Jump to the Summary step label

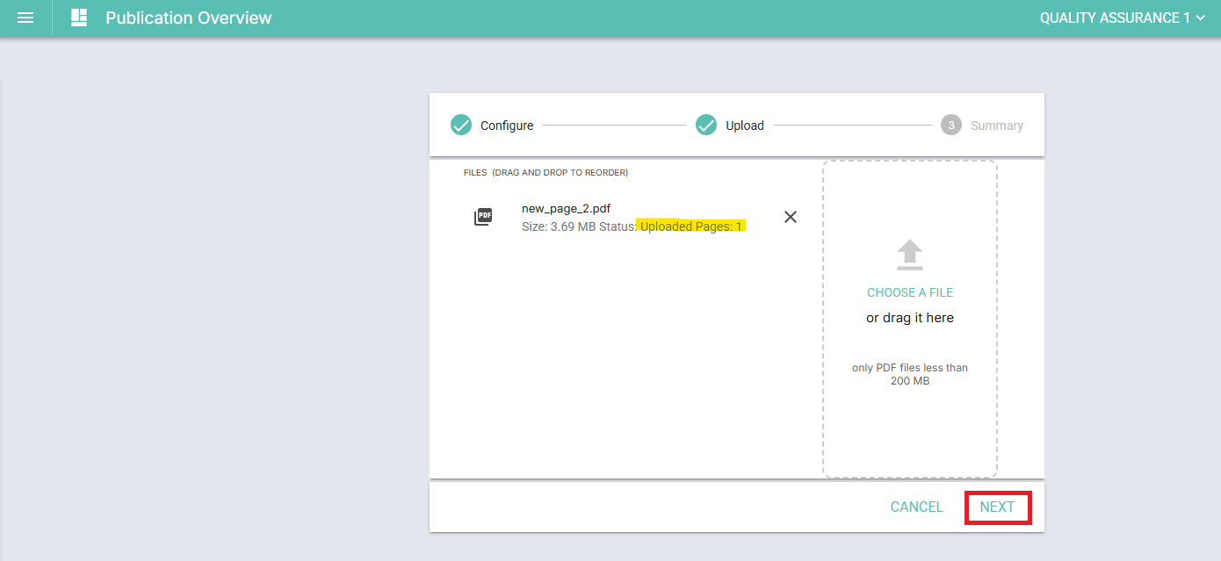point(997,126)
